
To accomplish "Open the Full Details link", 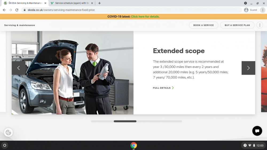I will click(x=163, y=88).
